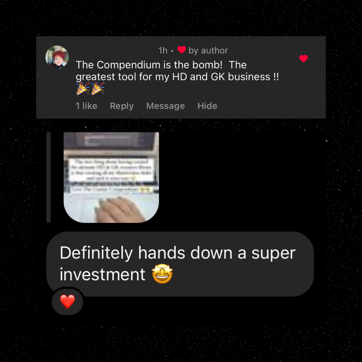Hide the Compendium comment

click(x=207, y=106)
